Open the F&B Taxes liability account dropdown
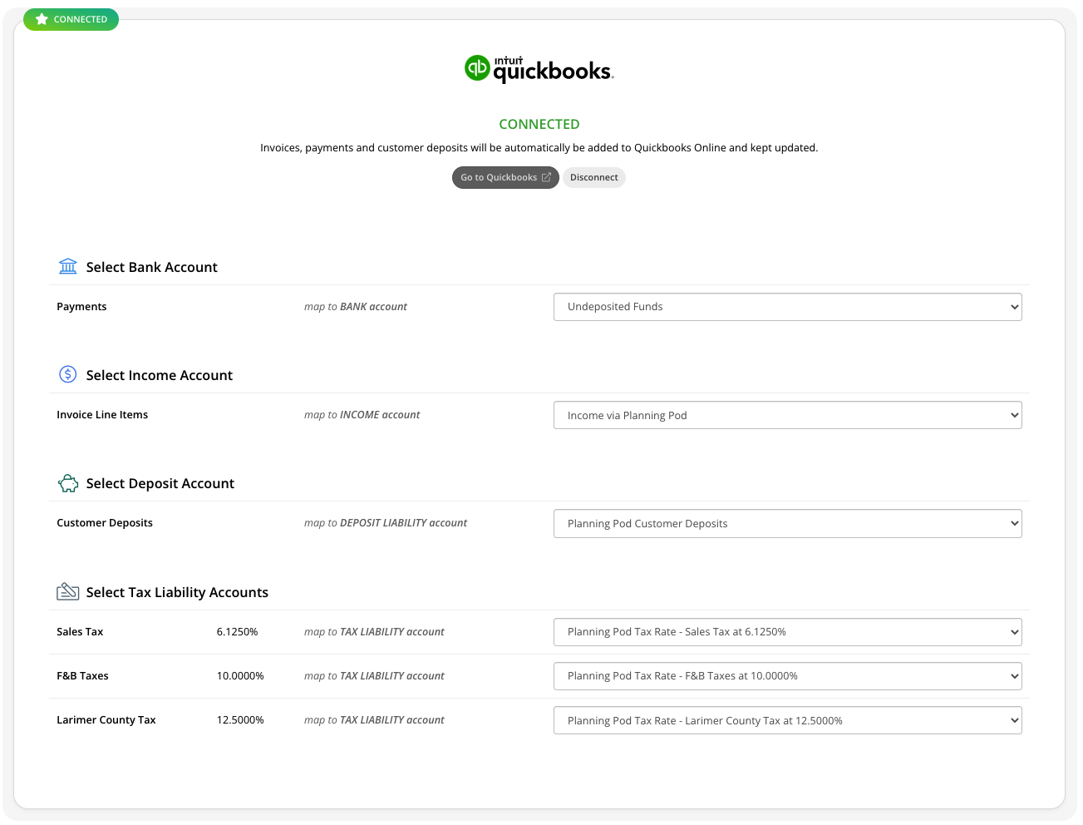Screen dimensions: 1083x825 787,676
